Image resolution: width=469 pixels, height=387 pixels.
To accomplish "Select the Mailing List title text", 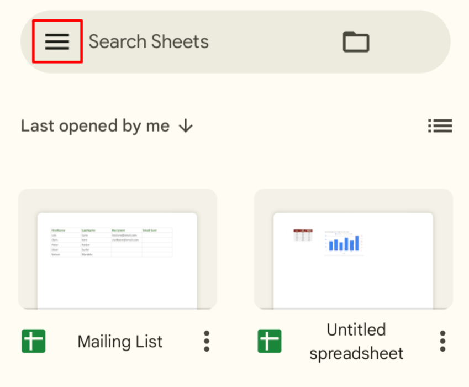I will pos(119,341).
